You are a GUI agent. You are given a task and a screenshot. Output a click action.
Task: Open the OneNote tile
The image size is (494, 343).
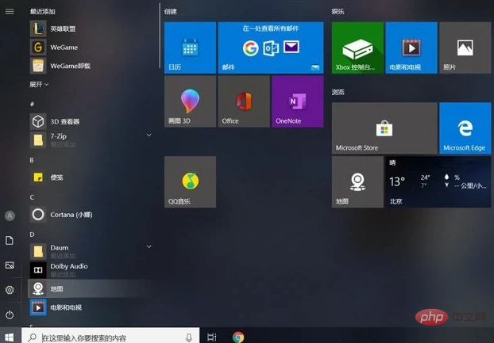[297, 101]
